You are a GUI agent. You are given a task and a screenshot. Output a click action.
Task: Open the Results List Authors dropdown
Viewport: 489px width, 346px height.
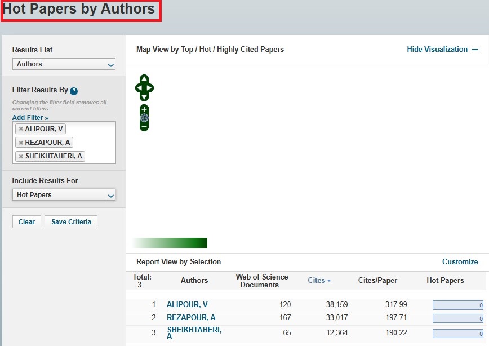click(x=64, y=64)
